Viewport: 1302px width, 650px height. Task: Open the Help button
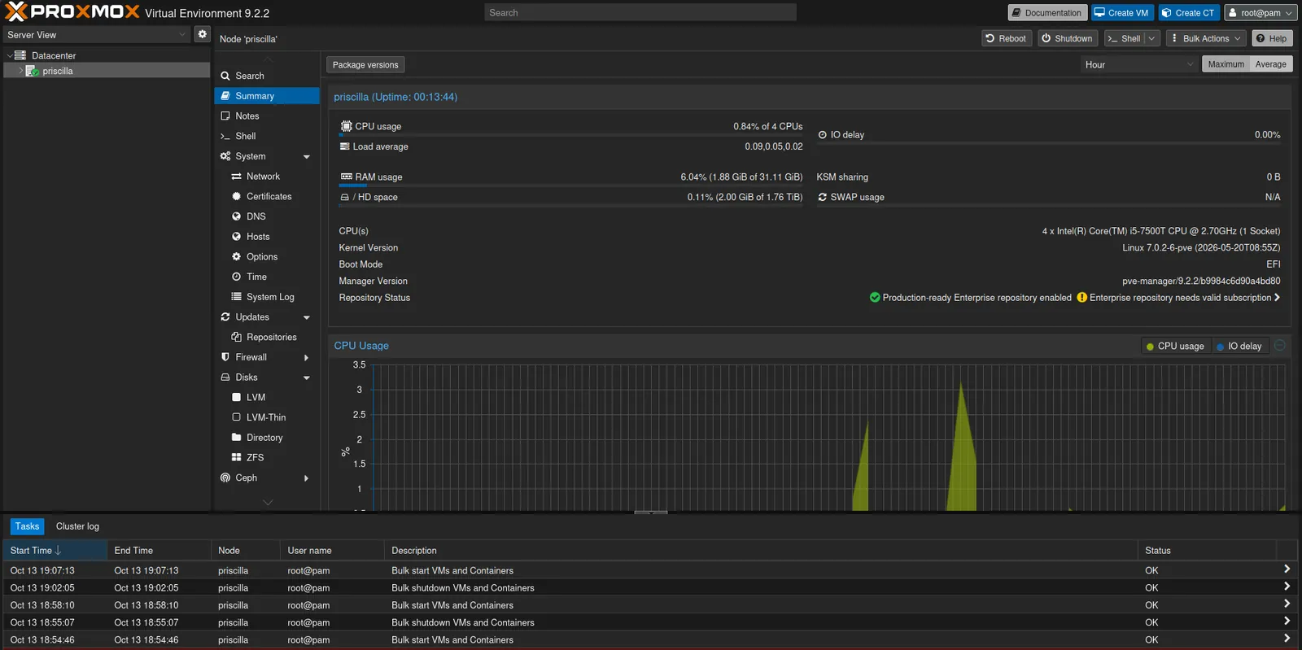(1272, 38)
